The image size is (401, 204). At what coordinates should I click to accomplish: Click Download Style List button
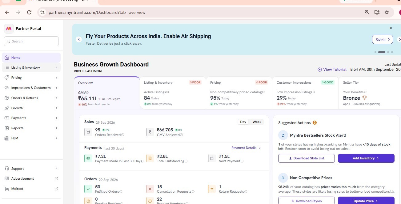coord(306,158)
